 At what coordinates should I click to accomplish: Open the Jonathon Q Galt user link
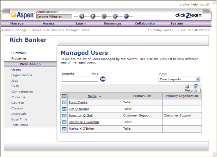click(81, 115)
